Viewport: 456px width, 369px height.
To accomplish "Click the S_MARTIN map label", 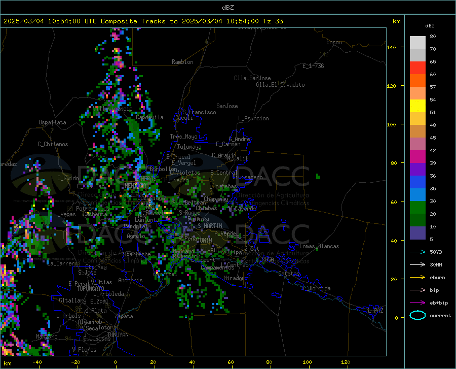I will click(x=210, y=226).
